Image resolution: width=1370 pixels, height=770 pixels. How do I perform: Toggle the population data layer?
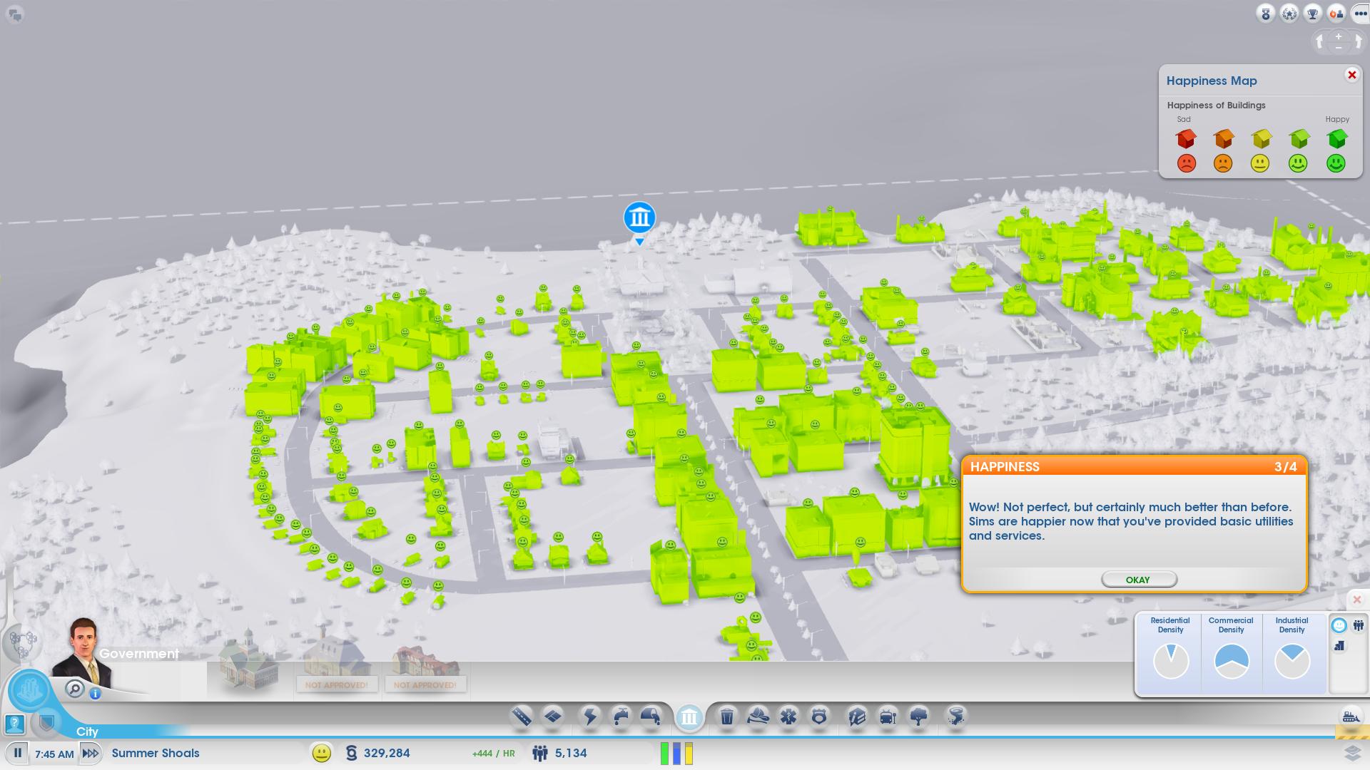click(1358, 625)
